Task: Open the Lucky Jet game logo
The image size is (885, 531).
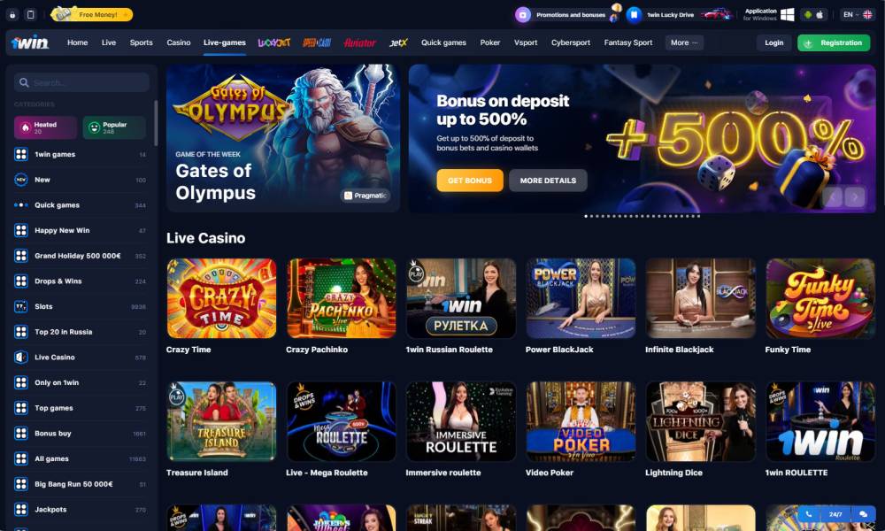Action: point(274,42)
